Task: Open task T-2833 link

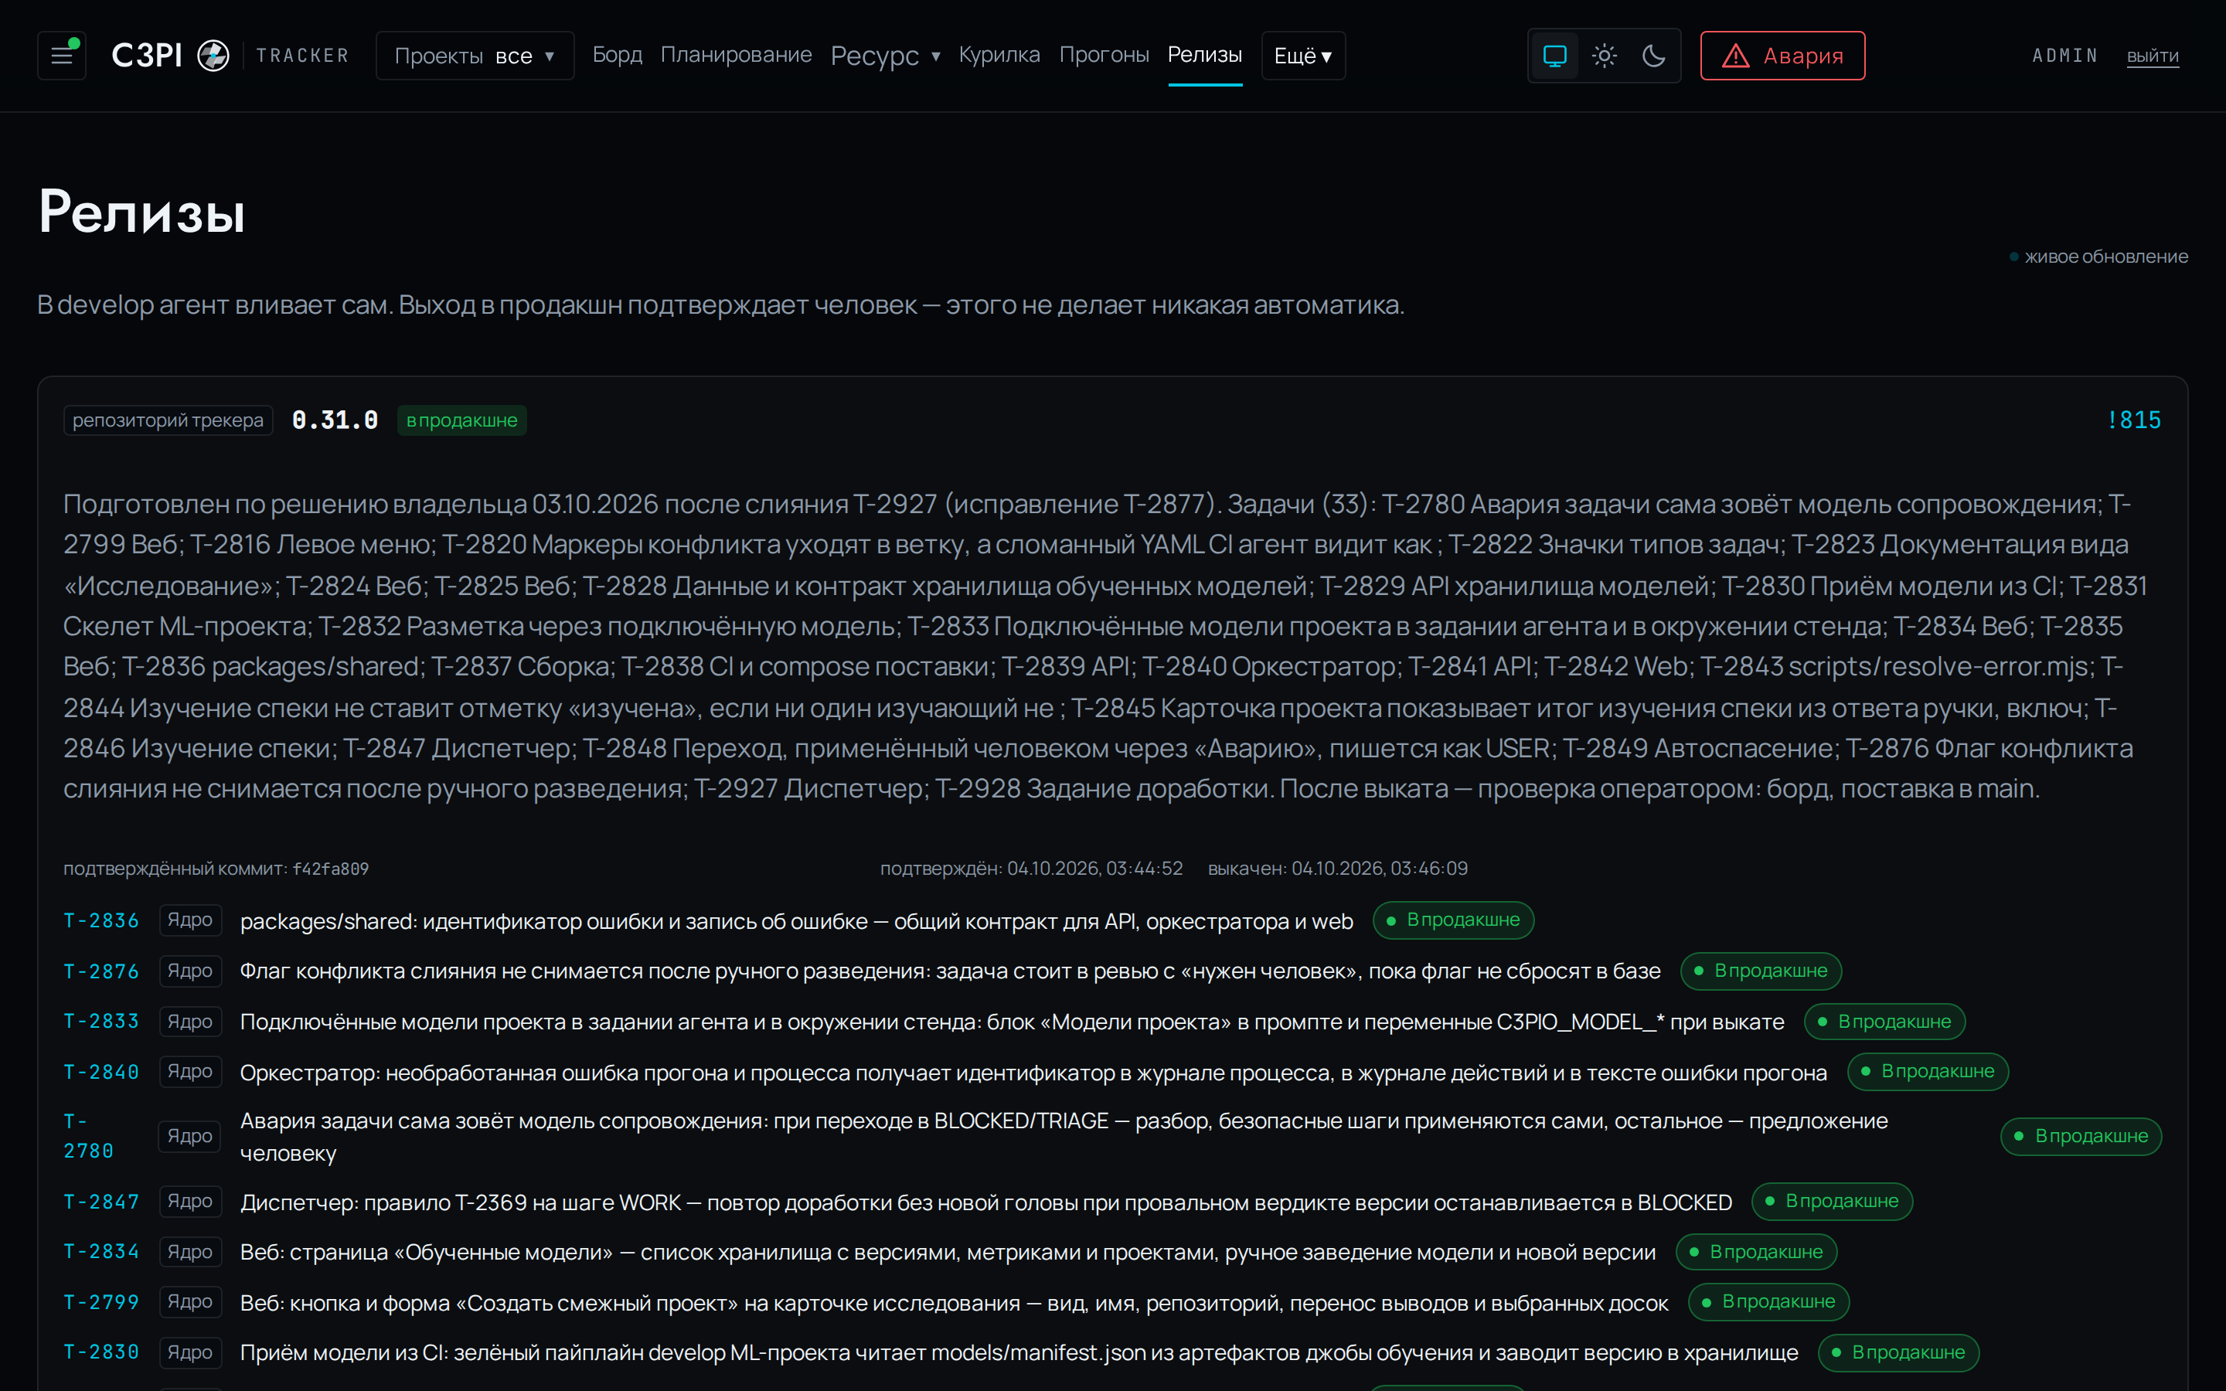Action: 101,1021
